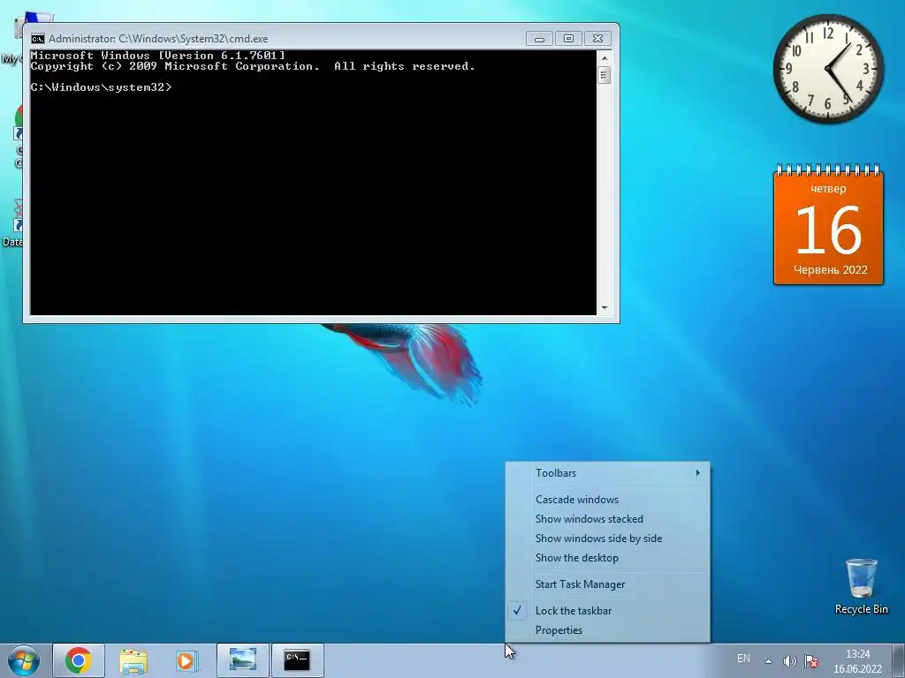This screenshot has height=678, width=905.
Task: Click the cmd.exe window title text
Action: 158,39
